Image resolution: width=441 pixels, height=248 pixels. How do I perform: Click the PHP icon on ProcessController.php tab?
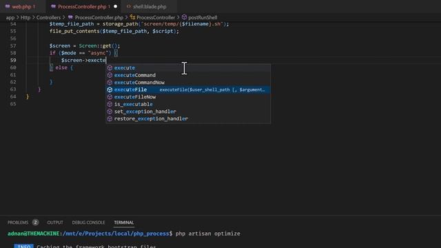tap(53, 6)
